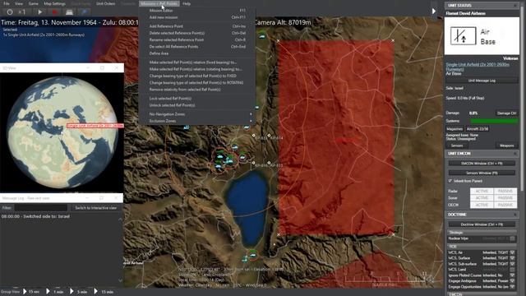This screenshot has width=526, height=296.
Task: Open the Doctrine Window button
Action: [x=482, y=224]
